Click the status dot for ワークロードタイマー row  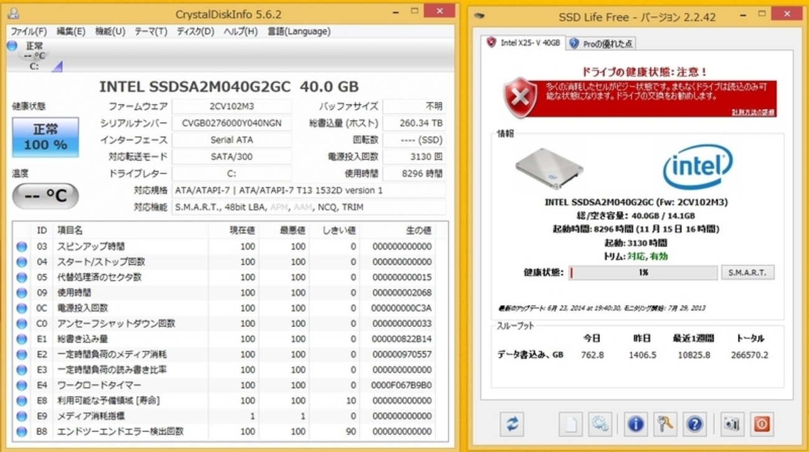(22, 385)
